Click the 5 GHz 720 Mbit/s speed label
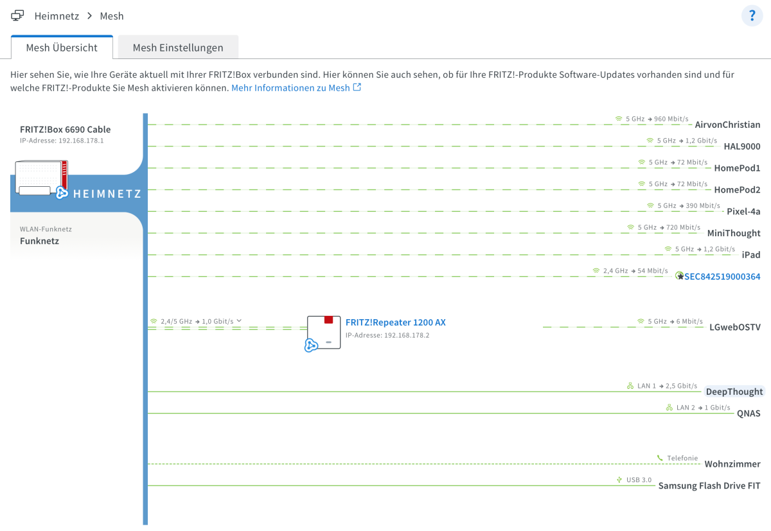This screenshot has width=771, height=531. [x=669, y=227]
